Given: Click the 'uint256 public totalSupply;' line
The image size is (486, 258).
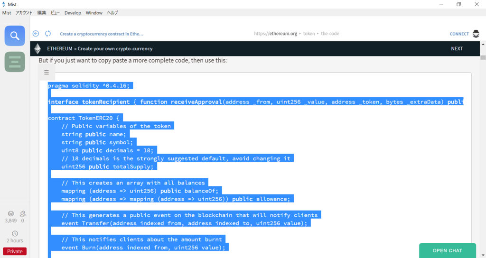Looking at the screenshot, I should click(107, 166).
